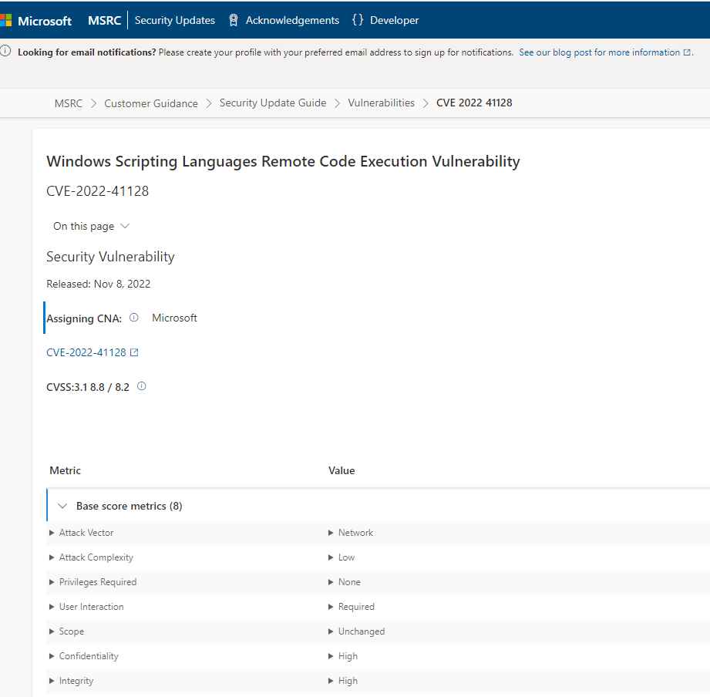The height and width of the screenshot is (697, 710).
Task: Click the info icon next to Assigning CNA
Action: 134,318
